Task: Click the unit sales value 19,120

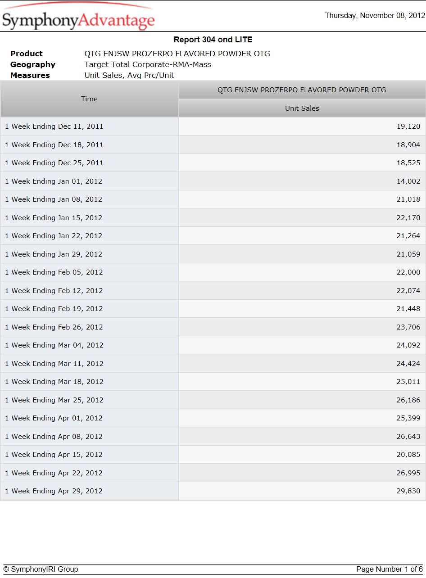Action: (408, 126)
